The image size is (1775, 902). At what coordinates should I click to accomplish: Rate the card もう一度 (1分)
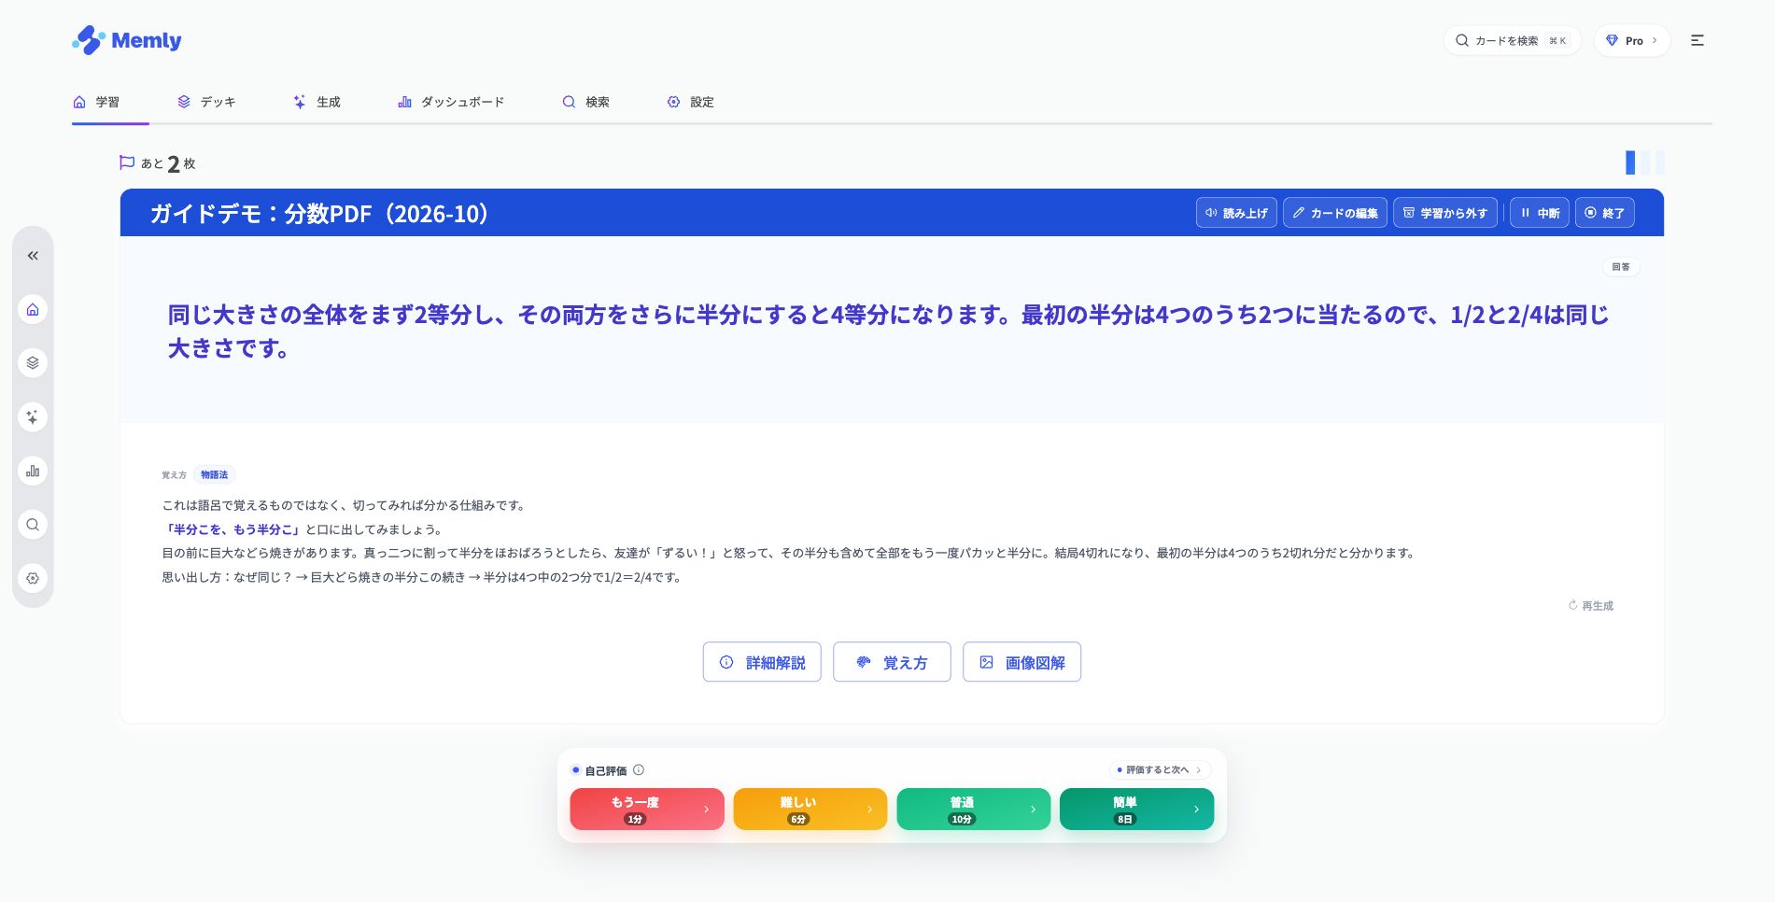(647, 810)
